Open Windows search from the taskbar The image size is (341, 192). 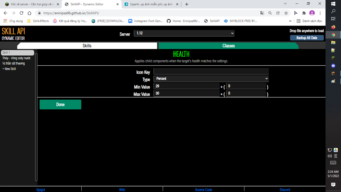click(x=333, y=11)
